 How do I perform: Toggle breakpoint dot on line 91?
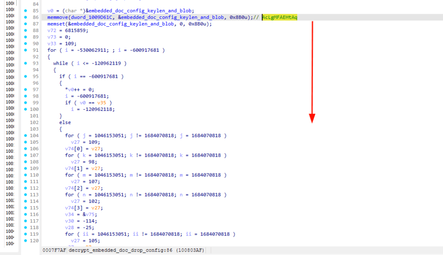[x=26, y=50]
